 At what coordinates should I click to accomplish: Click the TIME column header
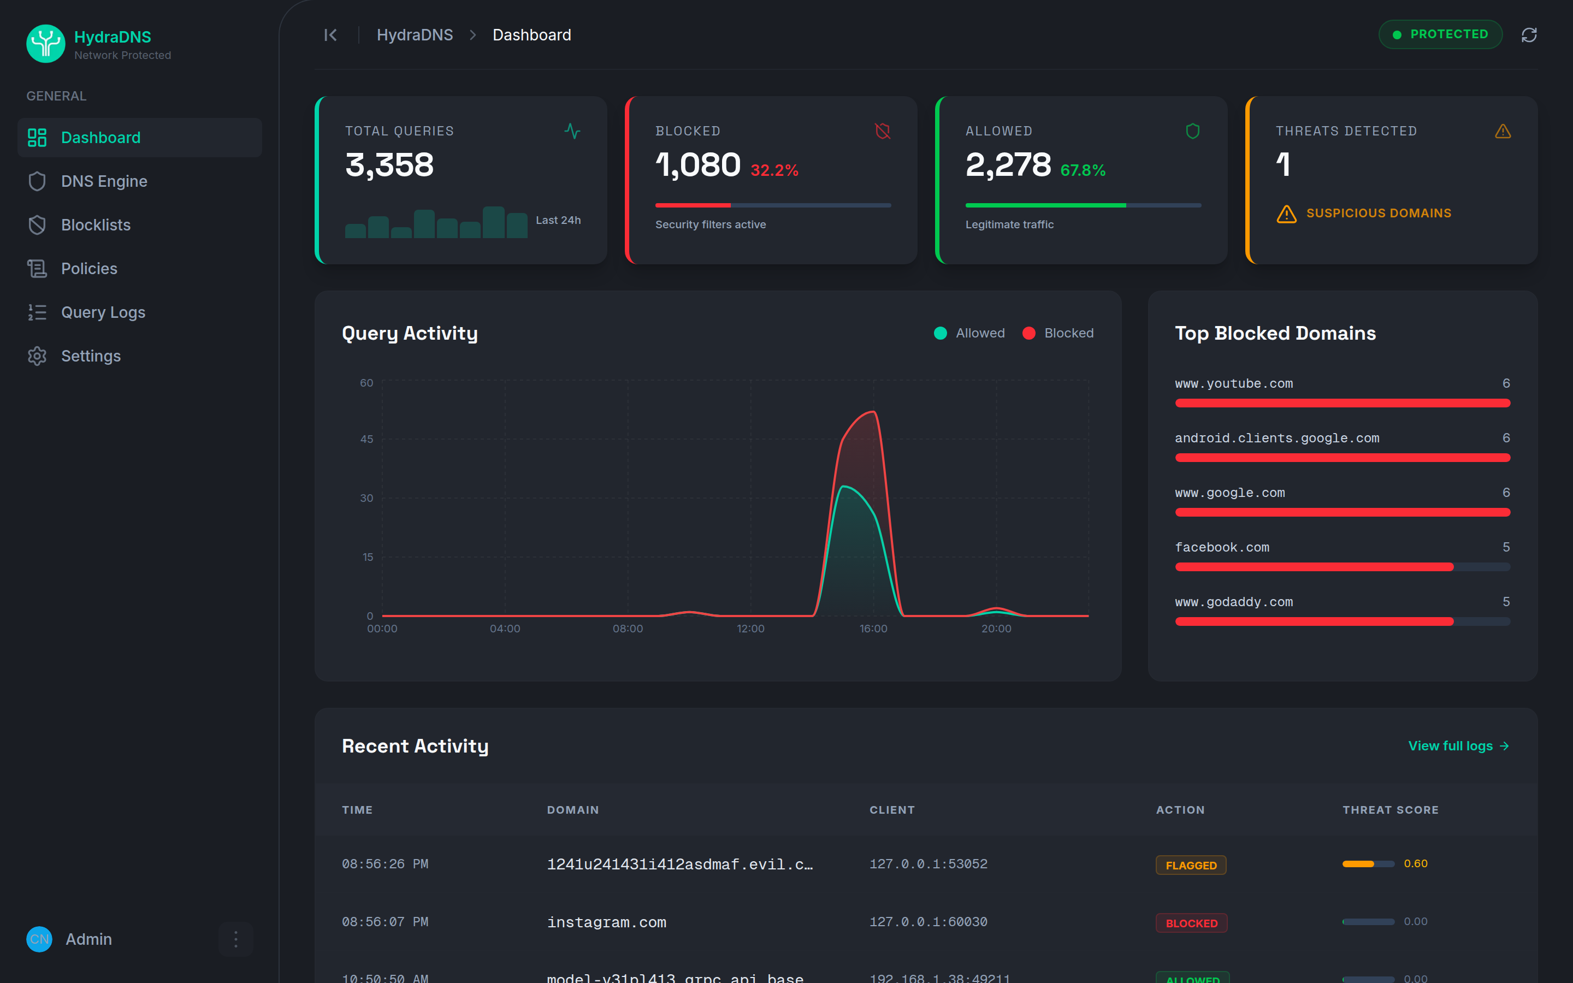[357, 810]
